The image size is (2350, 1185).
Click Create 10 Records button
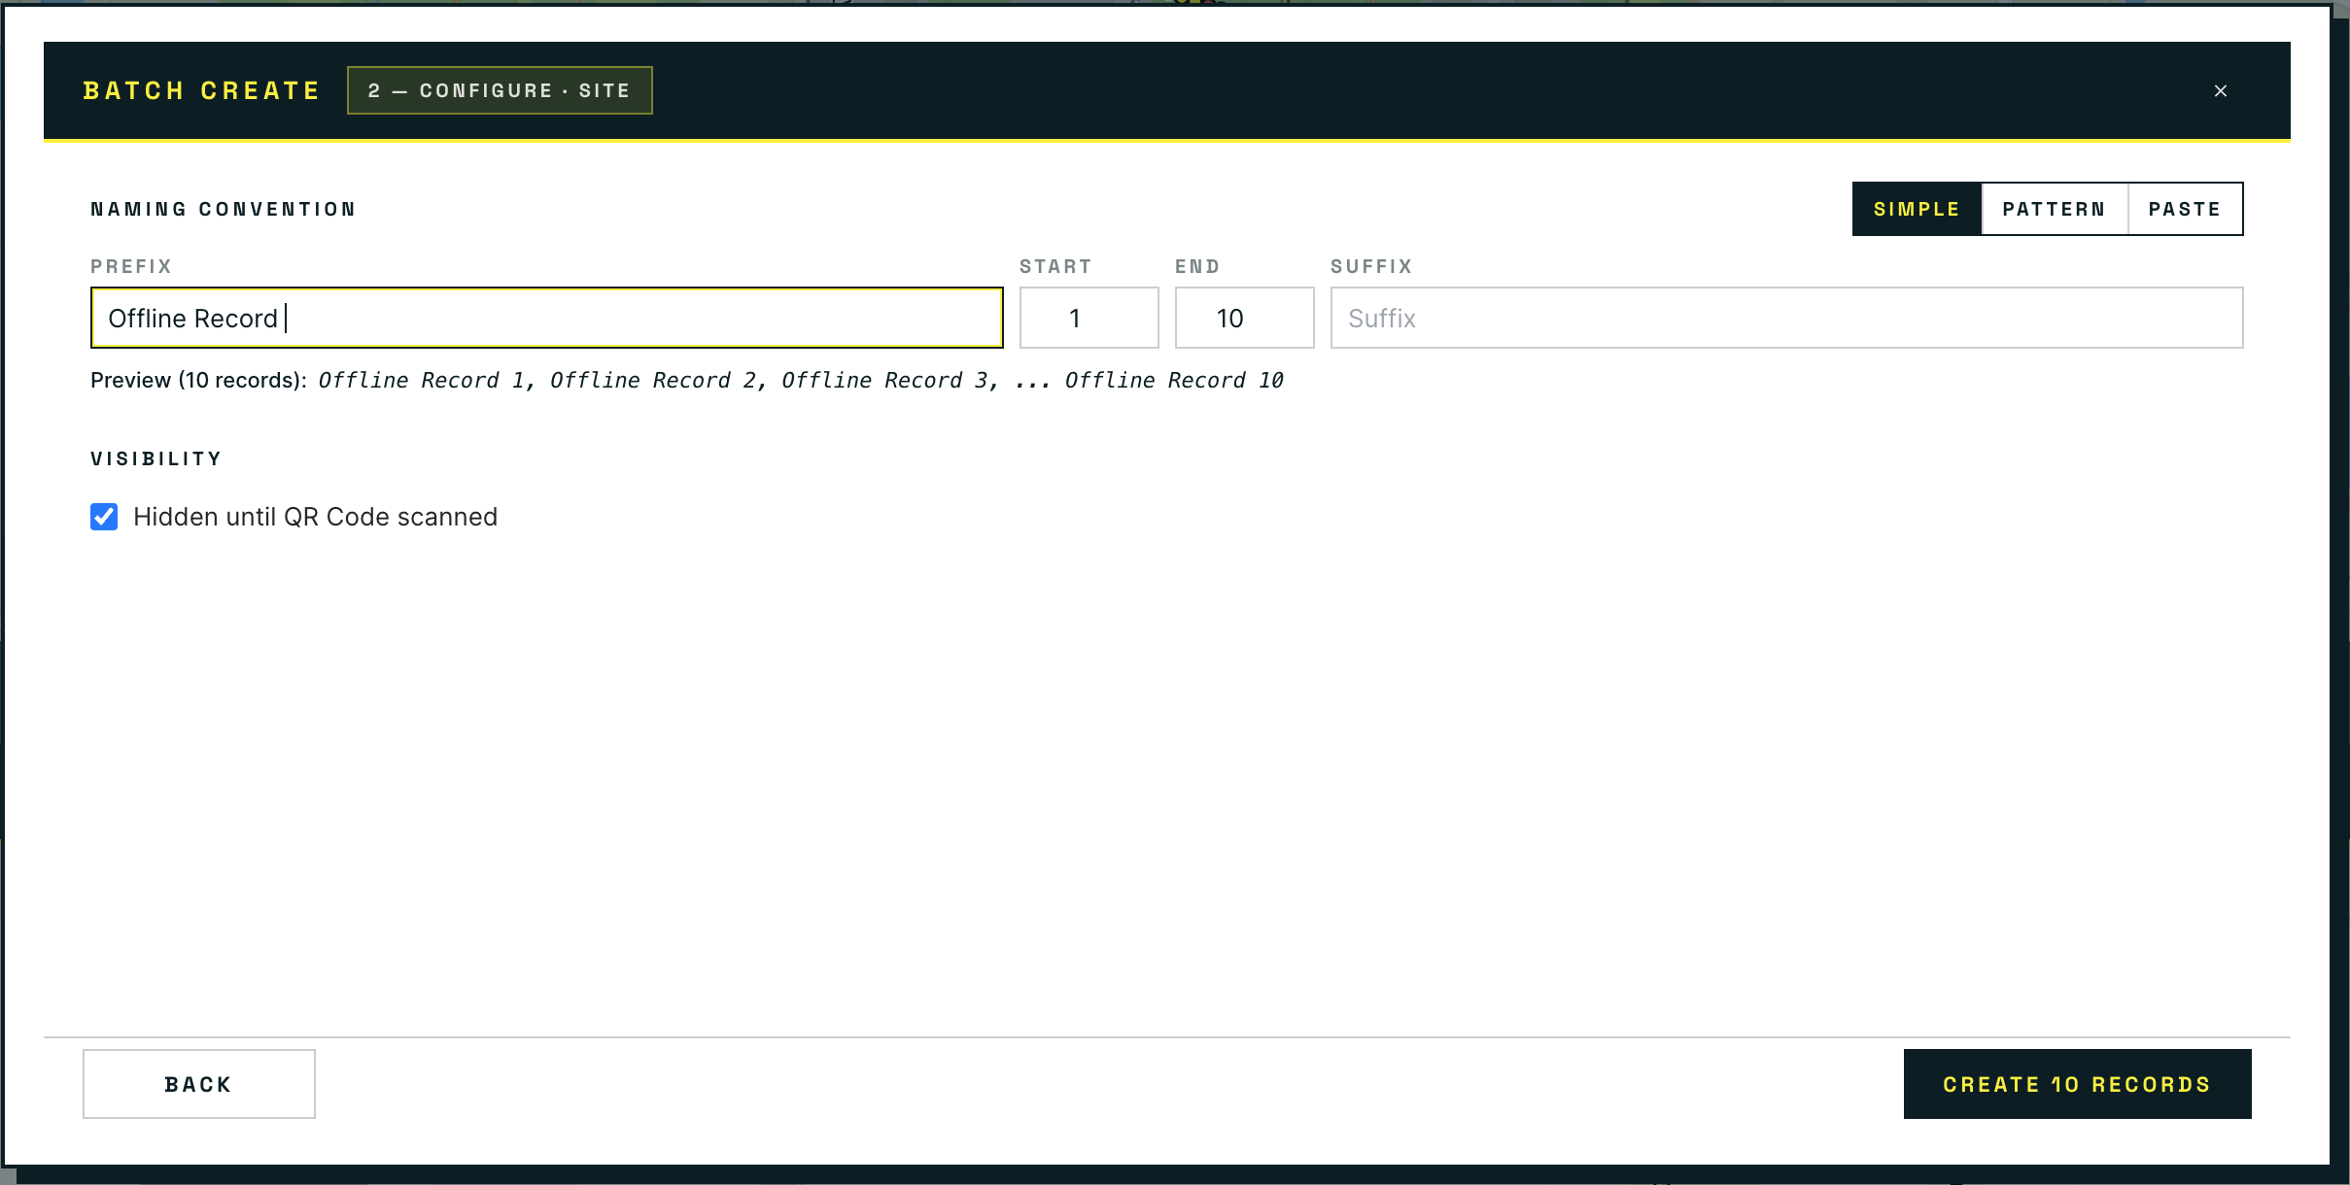point(2077,1084)
